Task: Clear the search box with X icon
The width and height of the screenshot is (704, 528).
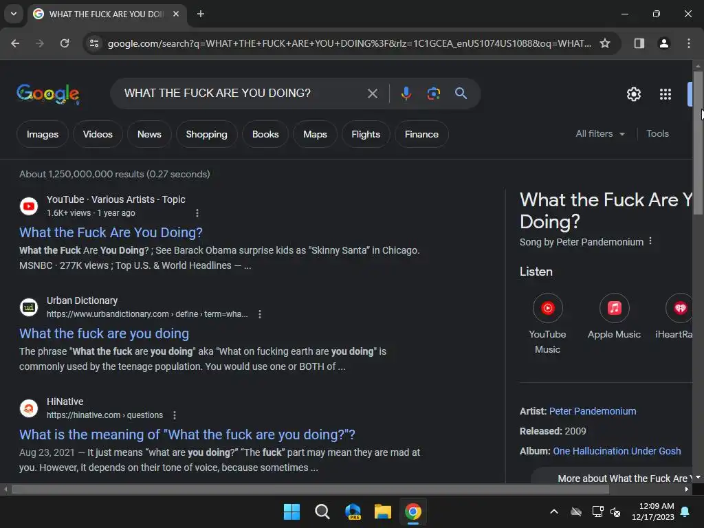Action: pos(372,93)
